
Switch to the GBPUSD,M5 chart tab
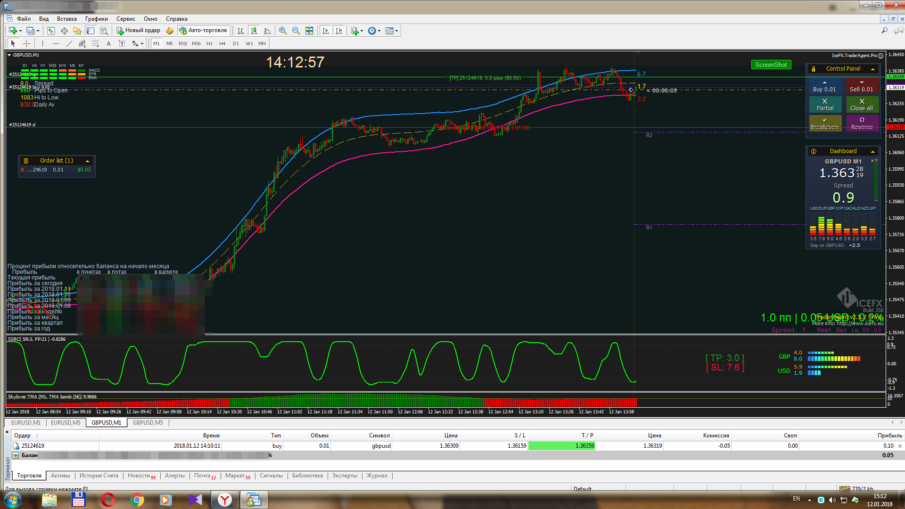point(148,423)
